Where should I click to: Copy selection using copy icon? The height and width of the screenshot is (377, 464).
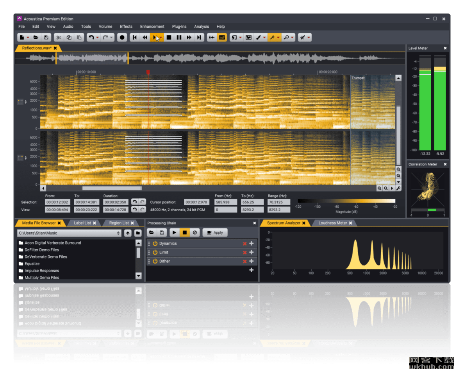69,37
